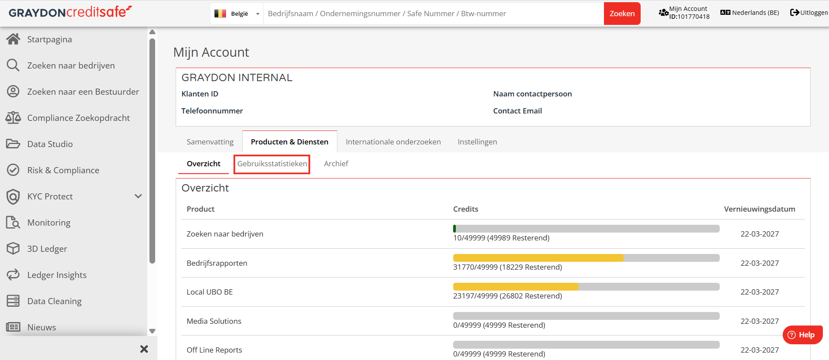This screenshot has height=360, width=829.
Task: Switch to the Instellingen tab
Action: click(477, 142)
